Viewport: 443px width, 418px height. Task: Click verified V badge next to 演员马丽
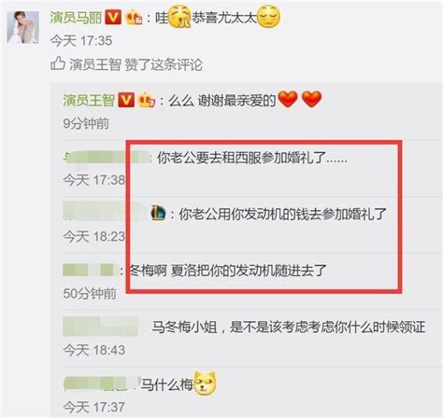[113, 17]
